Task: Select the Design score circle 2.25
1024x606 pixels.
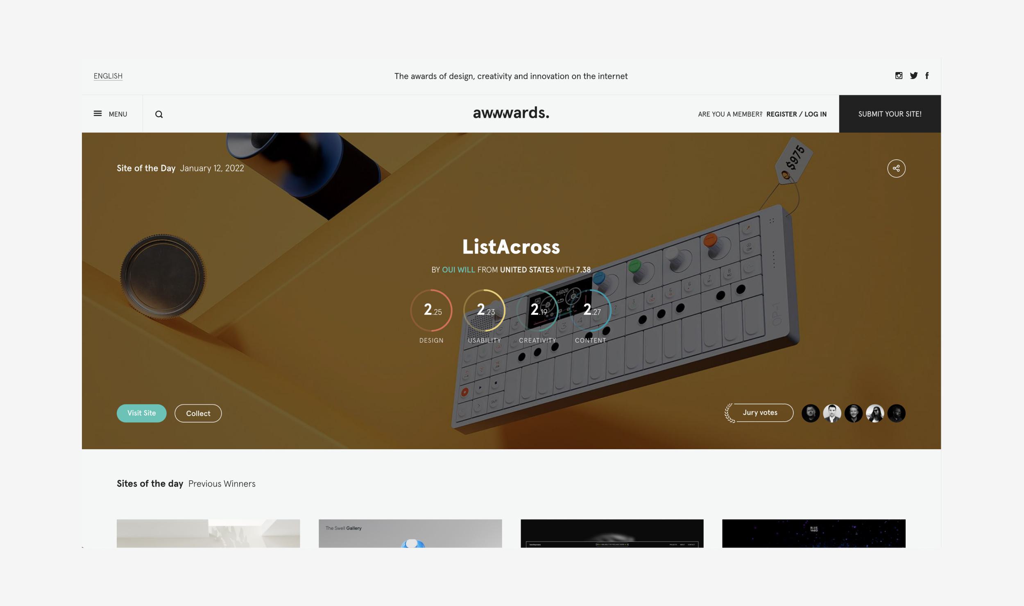Action: (431, 310)
